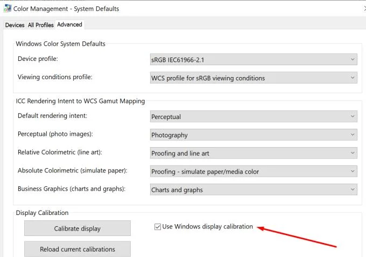Click 'Business Graphics (charts and graphs):' label
366x257 pixels.
click(72, 189)
